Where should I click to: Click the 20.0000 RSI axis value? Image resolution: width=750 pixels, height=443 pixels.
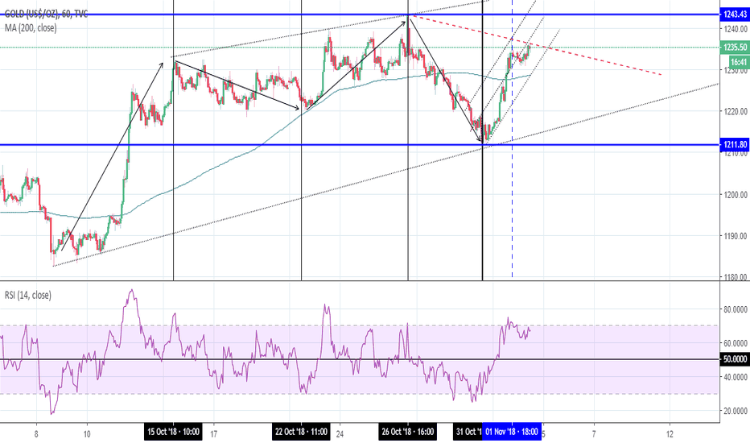click(735, 411)
